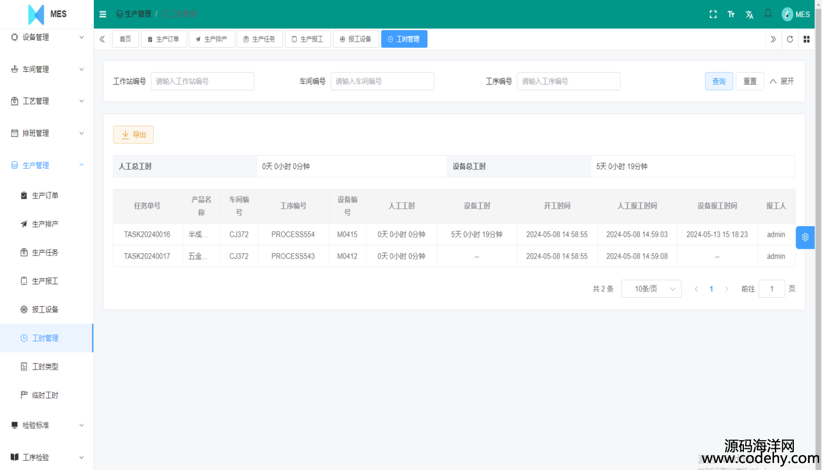Focus the 工序编号 input field
The height and width of the screenshot is (470, 822).
[568, 81]
